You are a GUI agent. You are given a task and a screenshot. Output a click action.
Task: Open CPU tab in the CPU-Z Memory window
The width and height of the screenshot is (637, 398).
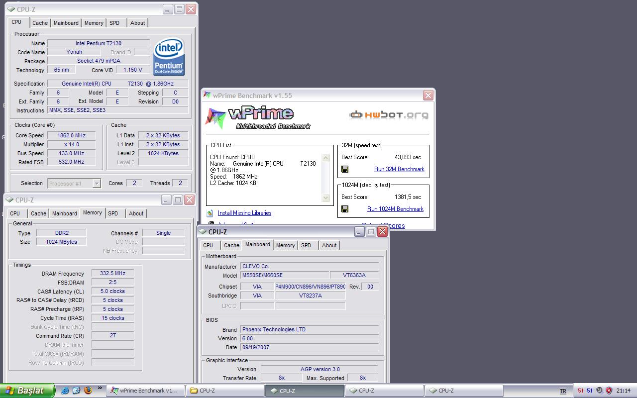15,213
